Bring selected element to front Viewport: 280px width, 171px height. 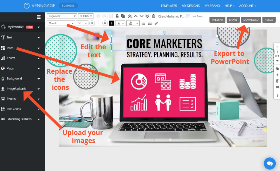point(130,16)
